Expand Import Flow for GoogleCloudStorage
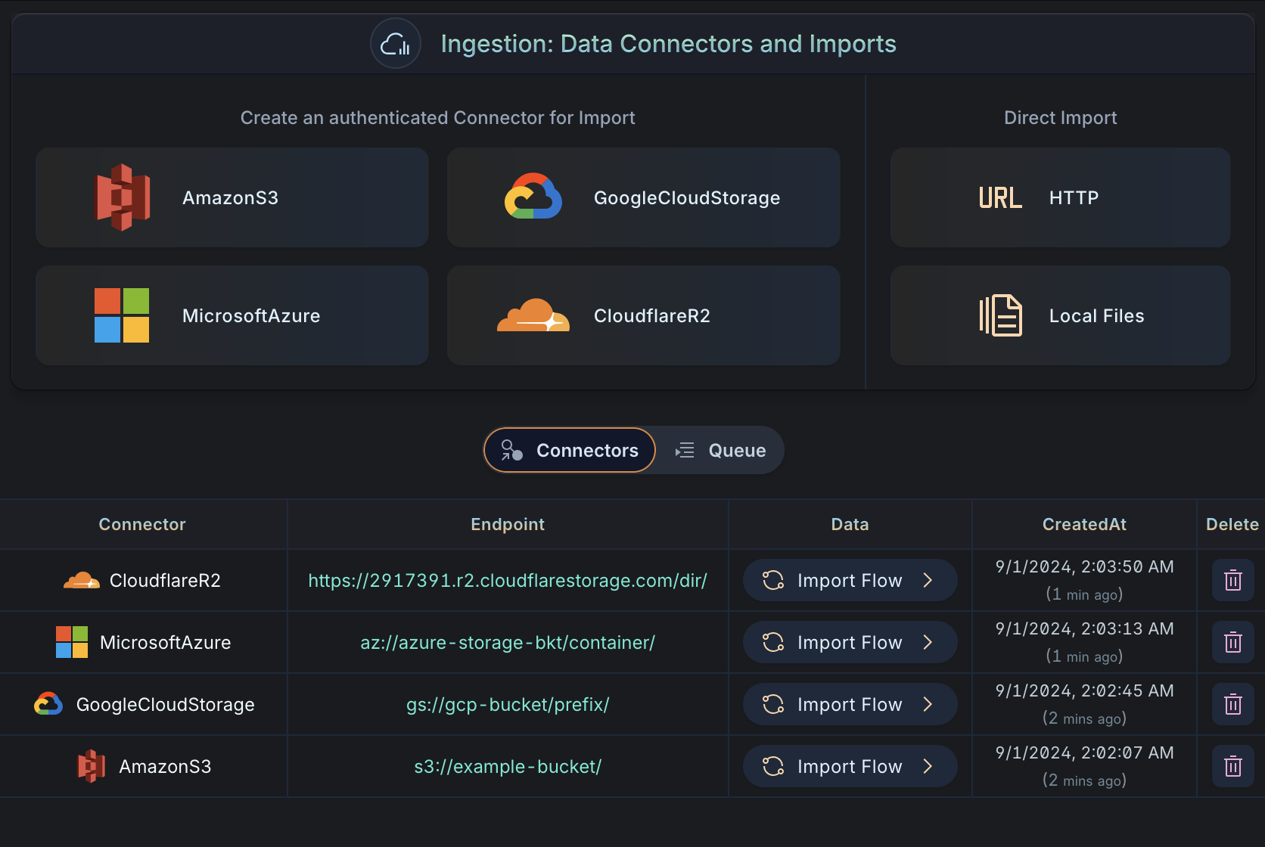Image resolution: width=1265 pixels, height=847 pixels. [849, 703]
